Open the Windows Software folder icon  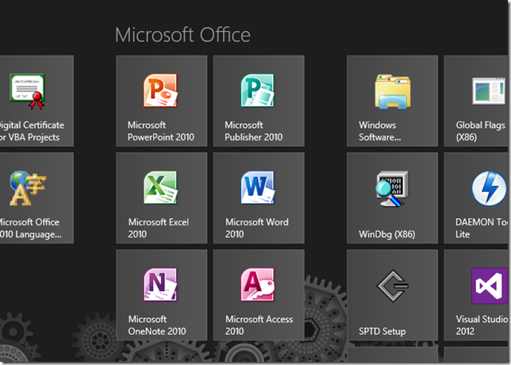393,91
